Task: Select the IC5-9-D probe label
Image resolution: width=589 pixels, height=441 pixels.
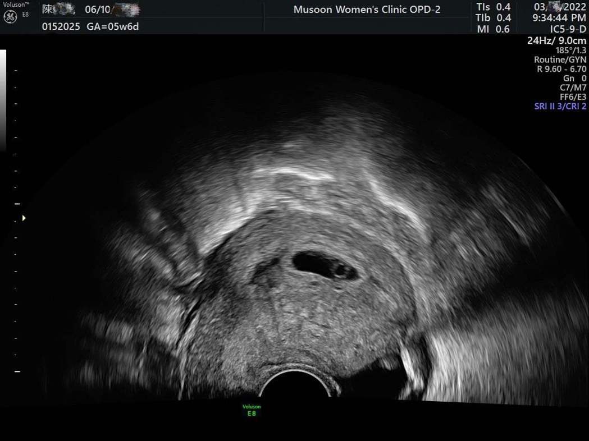Action: click(568, 29)
